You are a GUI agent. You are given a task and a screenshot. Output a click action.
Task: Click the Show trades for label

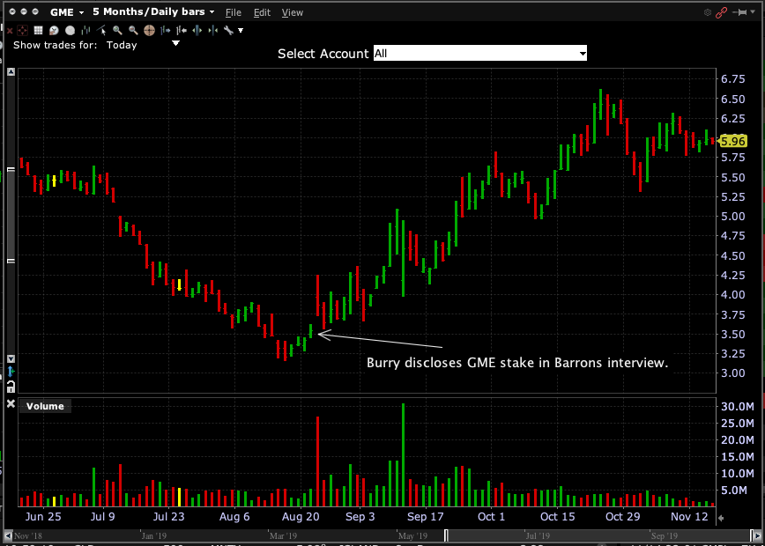56,45
